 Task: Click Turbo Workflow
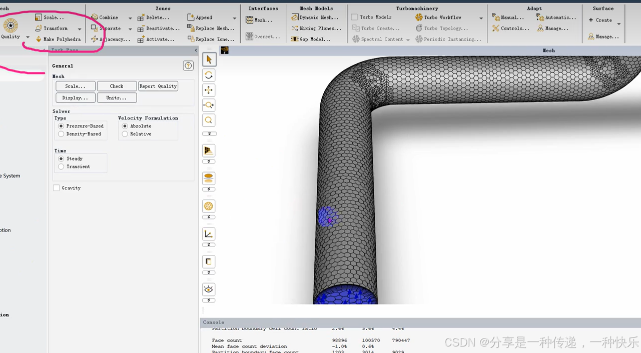[438, 17]
